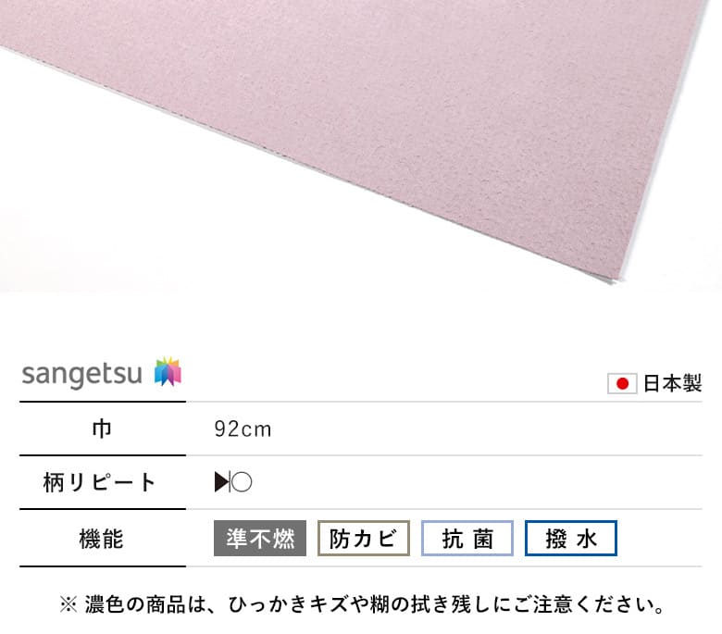The width and height of the screenshot is (722, 634).
Task: Click the sangetsu colorful book logo icon
Action: pos(168,371)
